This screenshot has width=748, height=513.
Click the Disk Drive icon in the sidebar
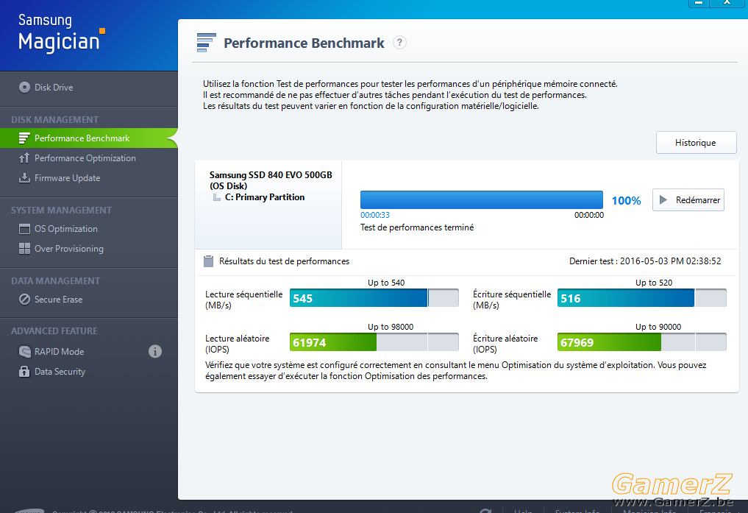pos(24,88)
